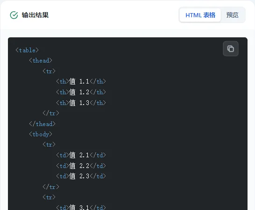Select the line with 值 1.1
The width and height of the screenshot is (255, 210).
(x=81, y=81)
